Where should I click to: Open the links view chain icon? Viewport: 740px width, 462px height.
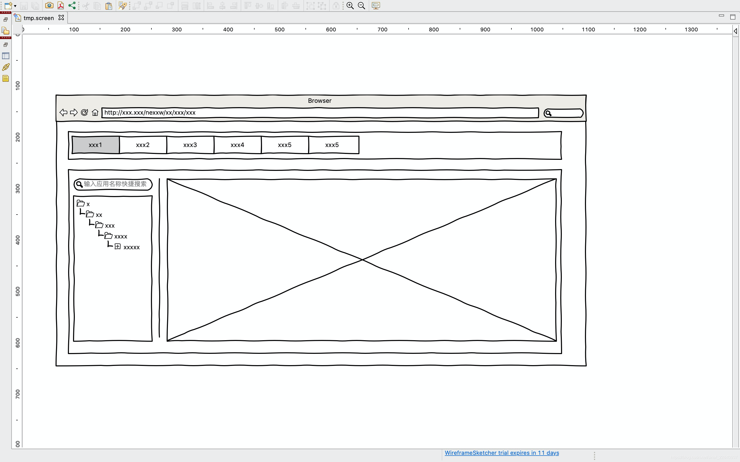[x=5, y=67]
